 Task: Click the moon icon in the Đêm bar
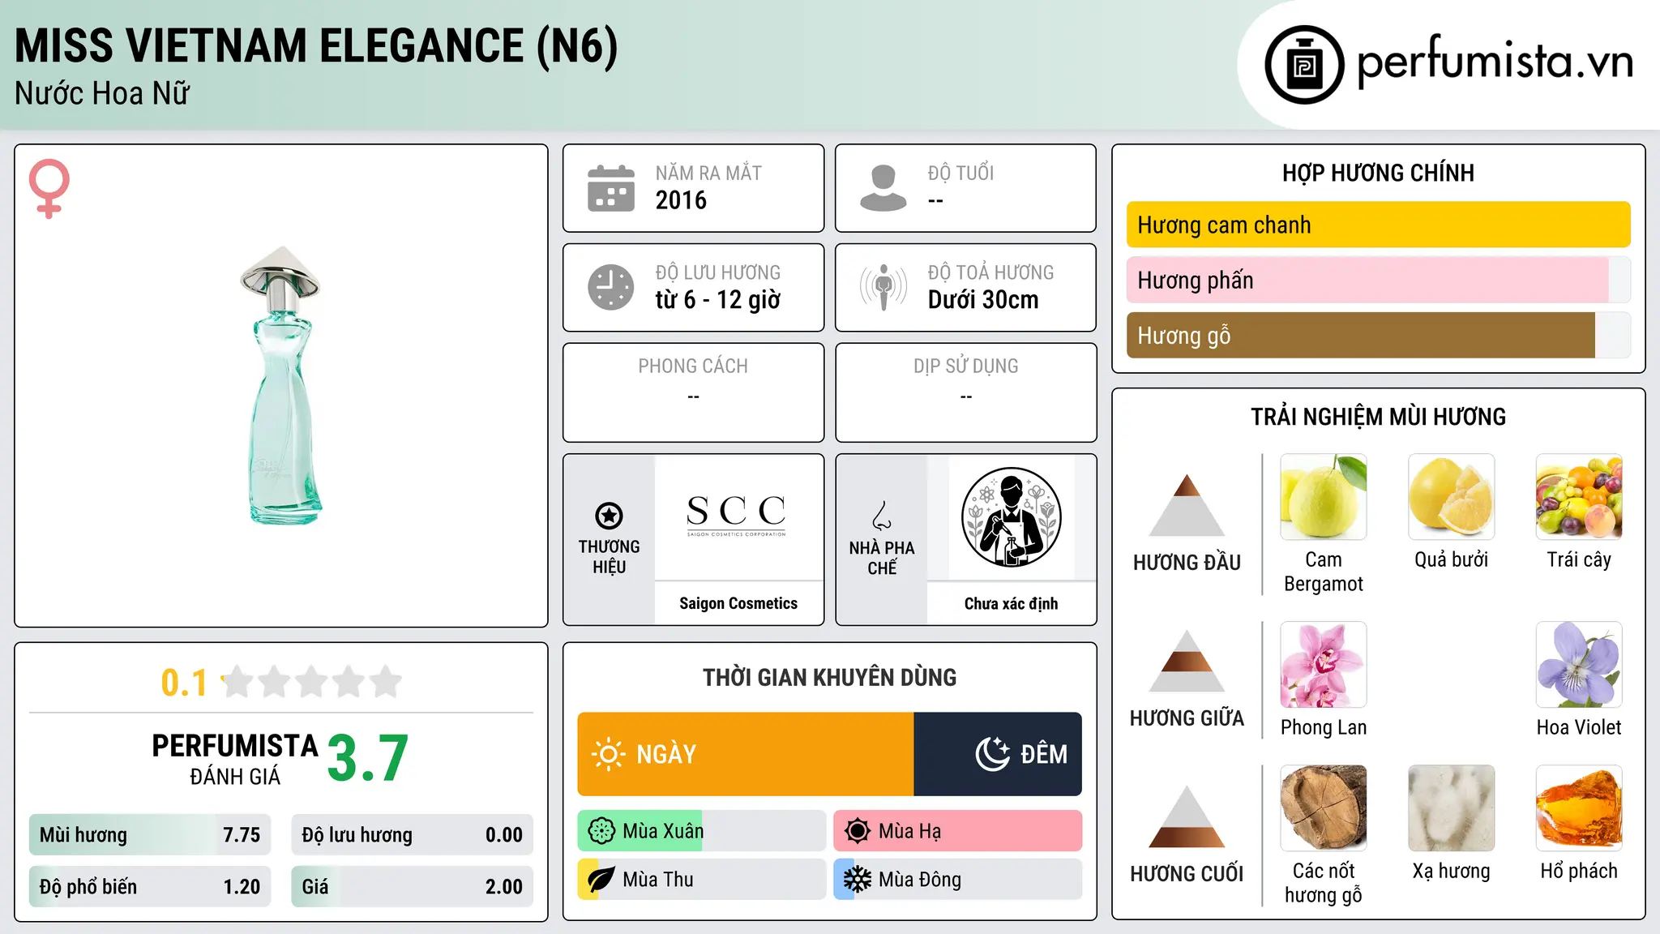tap(993, 754)
